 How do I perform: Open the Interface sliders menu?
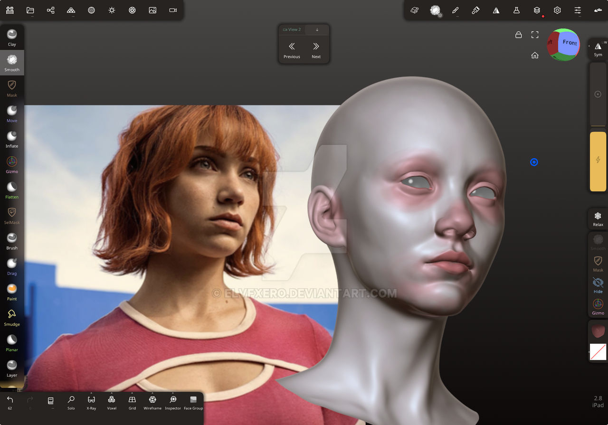click(x=578, y=10)
